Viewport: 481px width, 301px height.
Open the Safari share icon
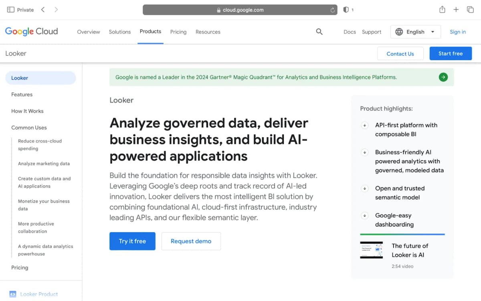click(442, 9)
